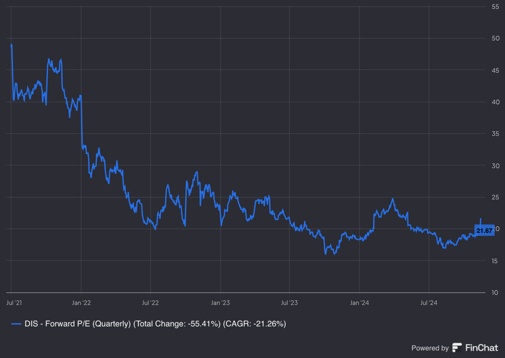
Task: Click the DIS Forward P/E legend entry
Action: coord(149,324)
